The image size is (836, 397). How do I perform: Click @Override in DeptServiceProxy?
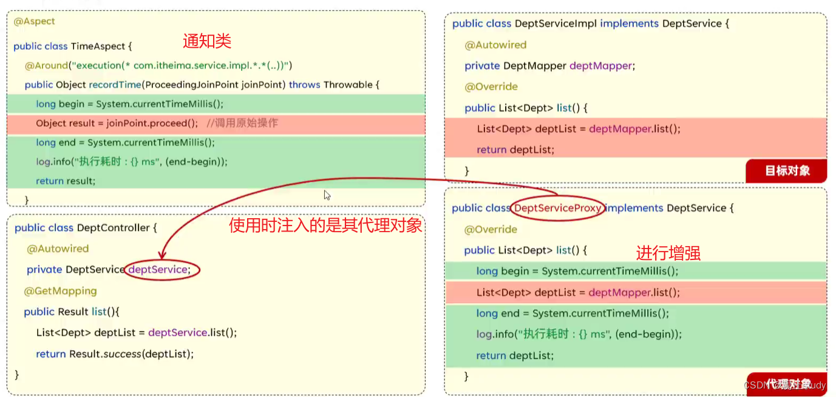[x=491, y=230]
